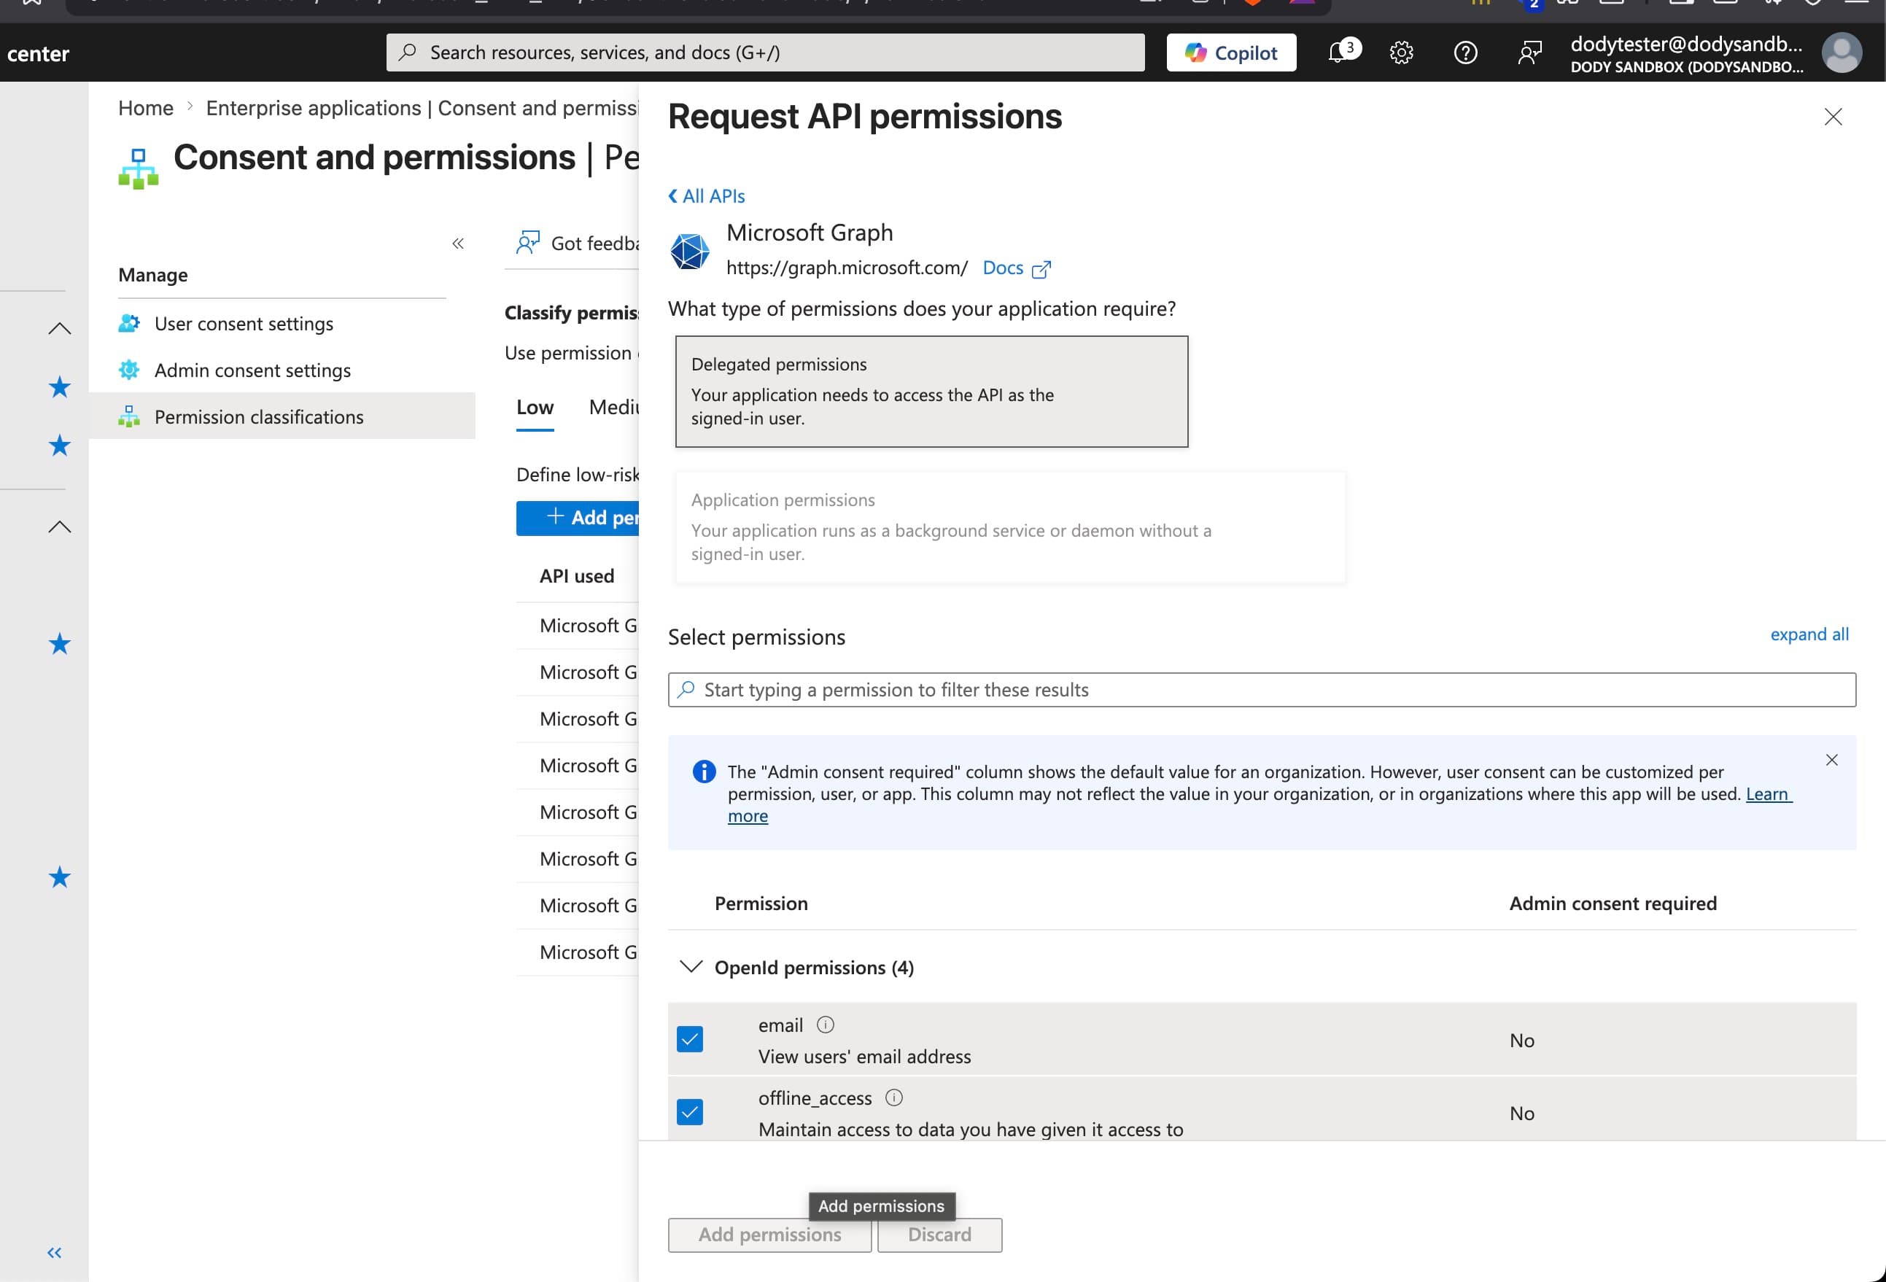Click the Discard button
The height and width of the screenshot is (1282, 1886).
939,1235
